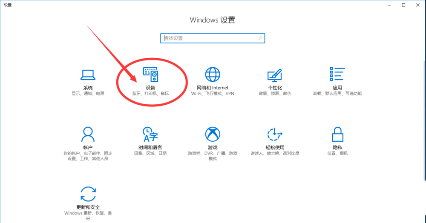Click the 网络和 Internet label
This screenshot has width=426, height=223.
click(x=213, y=88)
